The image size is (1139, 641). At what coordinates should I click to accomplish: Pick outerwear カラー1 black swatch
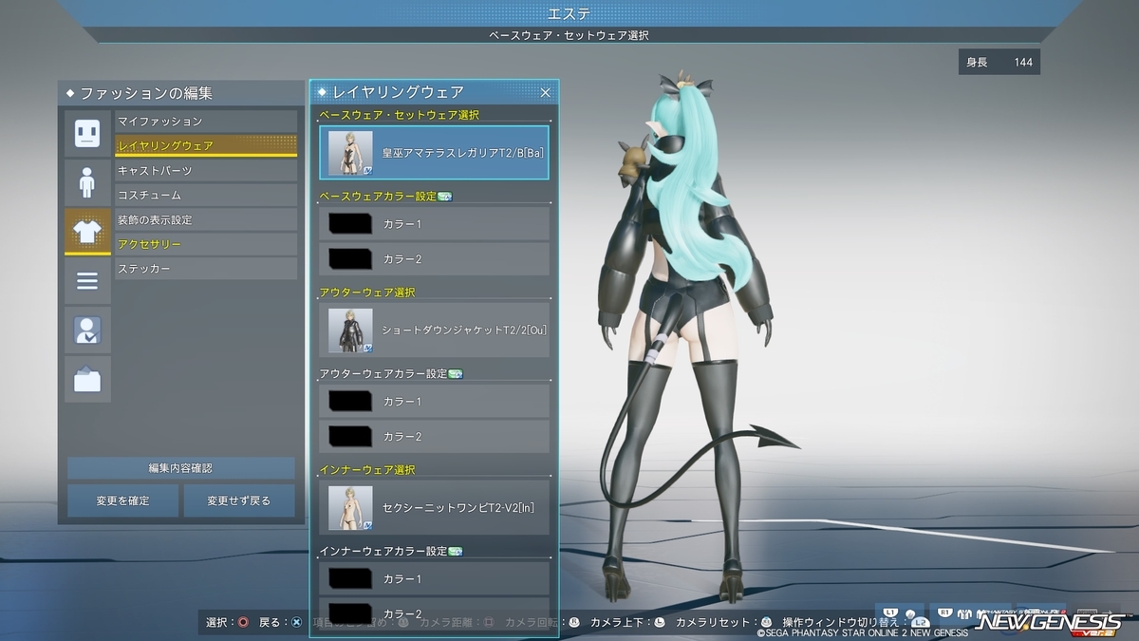pyautogui.click(x=349, y=402)
